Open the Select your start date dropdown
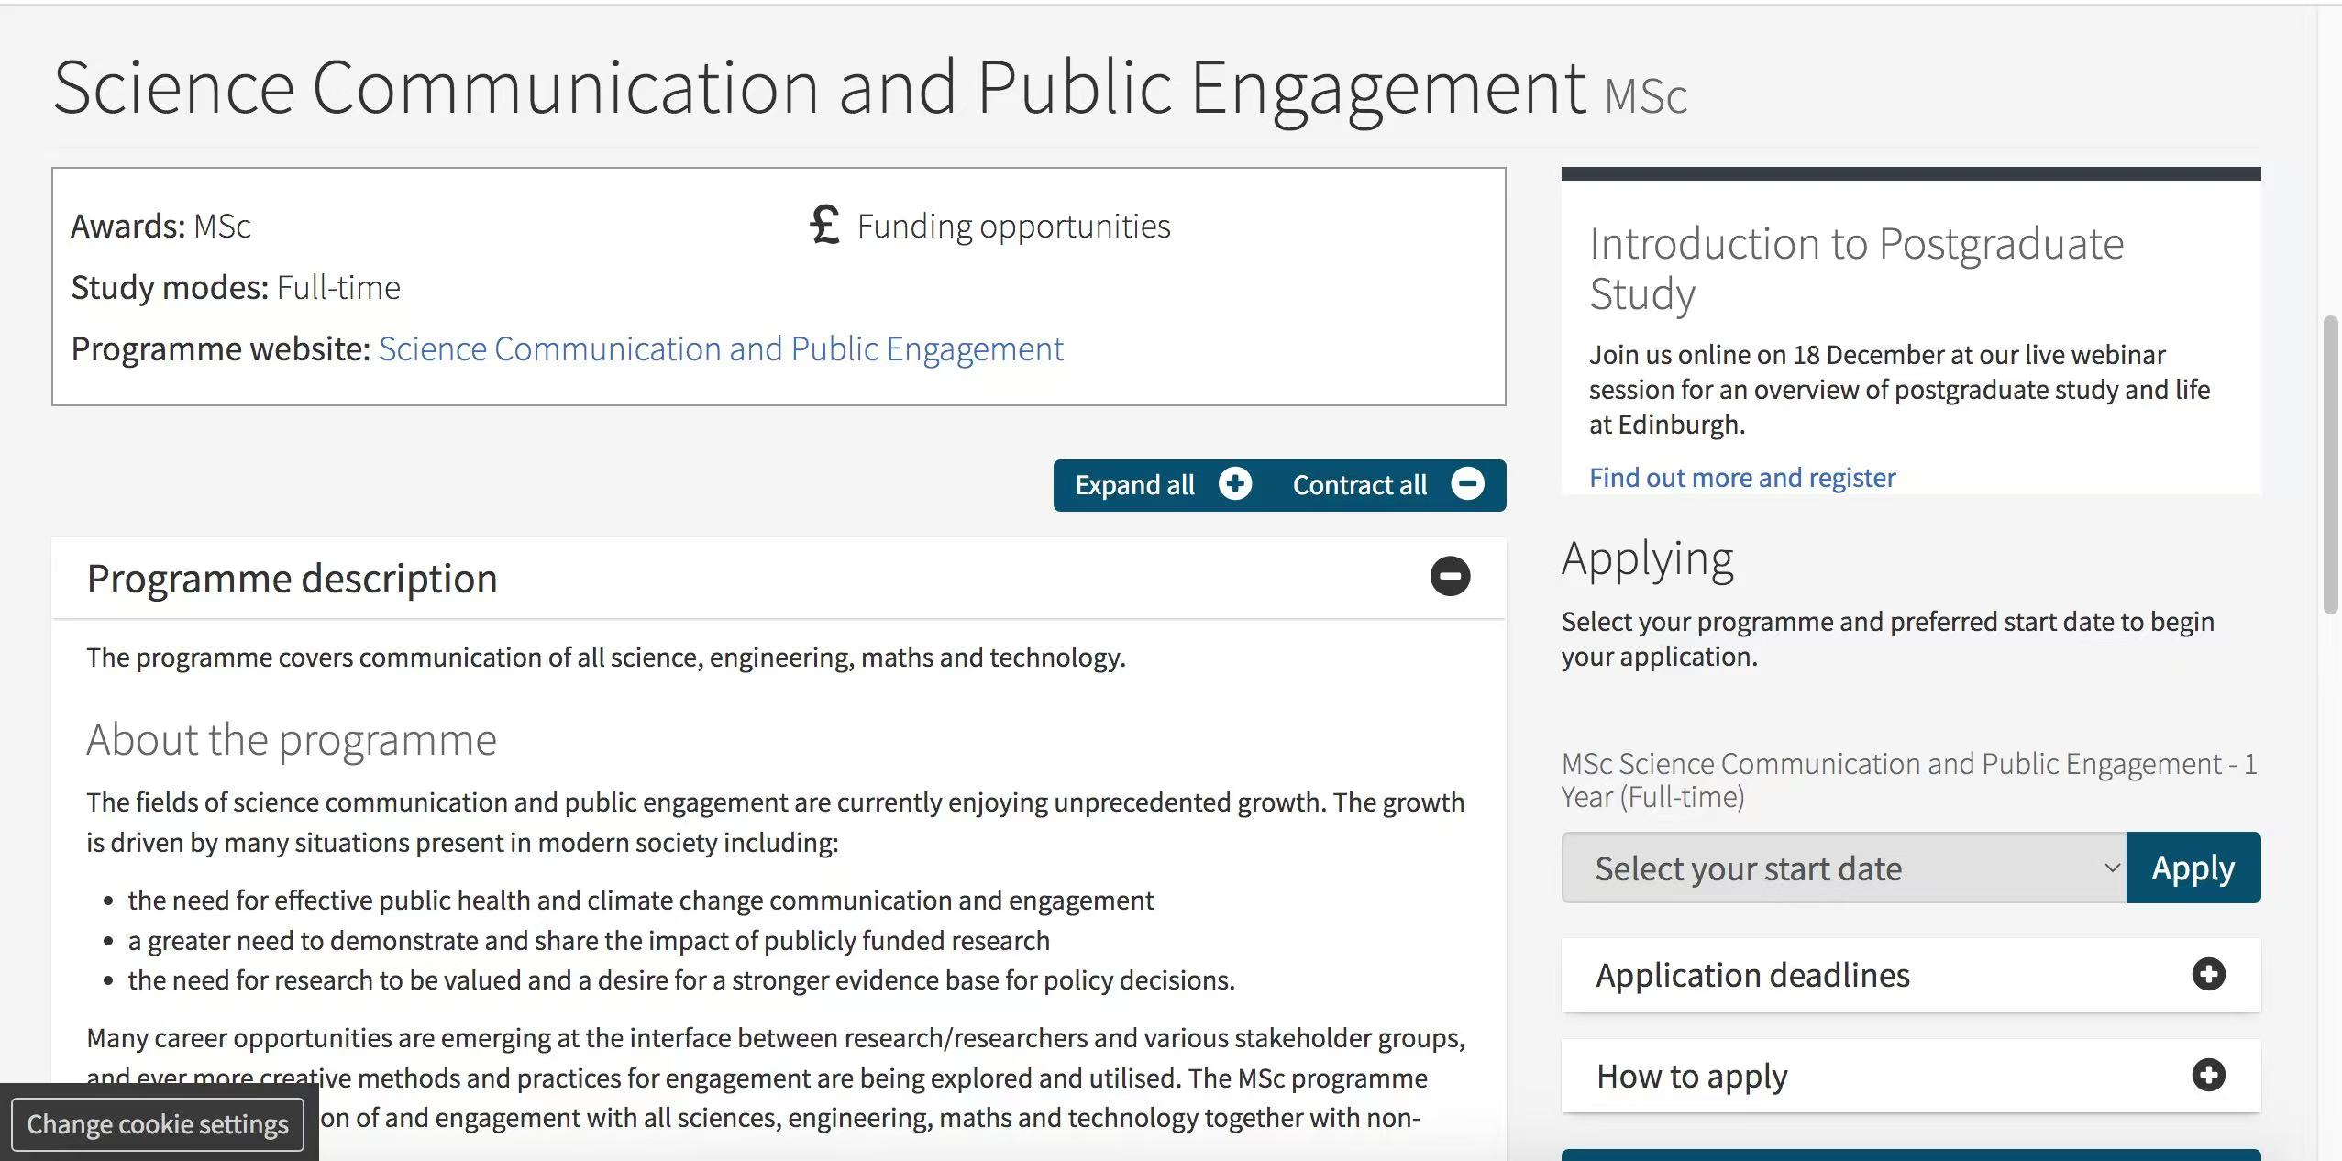The image size is (2342, 1161). 1843,868
